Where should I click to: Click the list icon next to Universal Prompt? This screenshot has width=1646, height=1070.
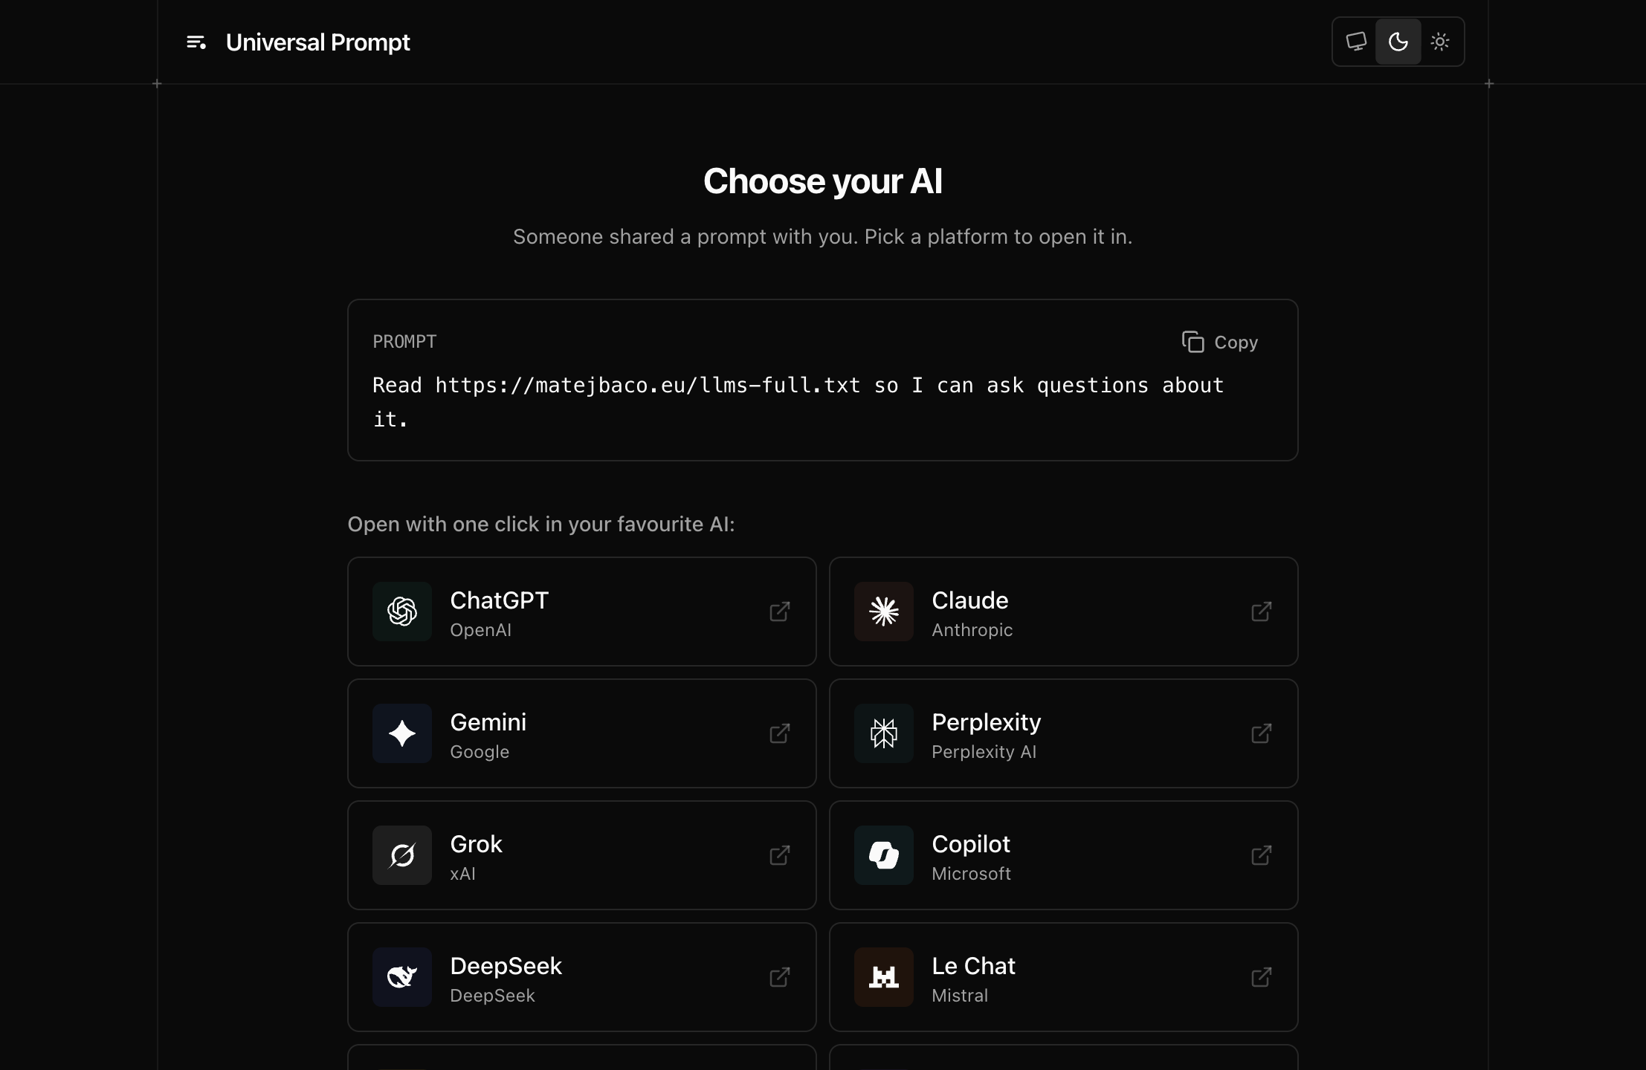click(196, 42)
